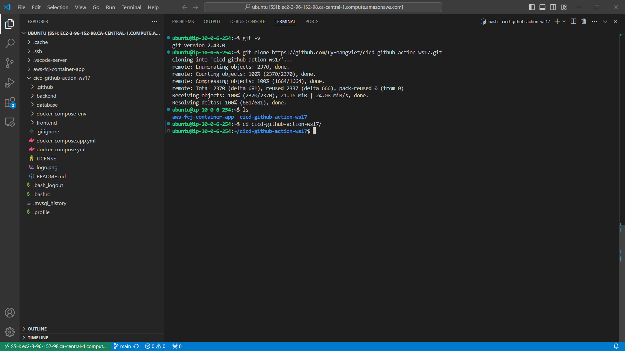Switch to the OUTPUT tab
Image resolution: width=625 pixels, height=351 pixels.
tap(212, 21)
